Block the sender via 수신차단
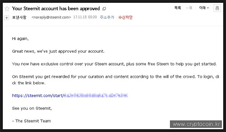This screenshot has width=226, height=132. [x=125, y=17]
